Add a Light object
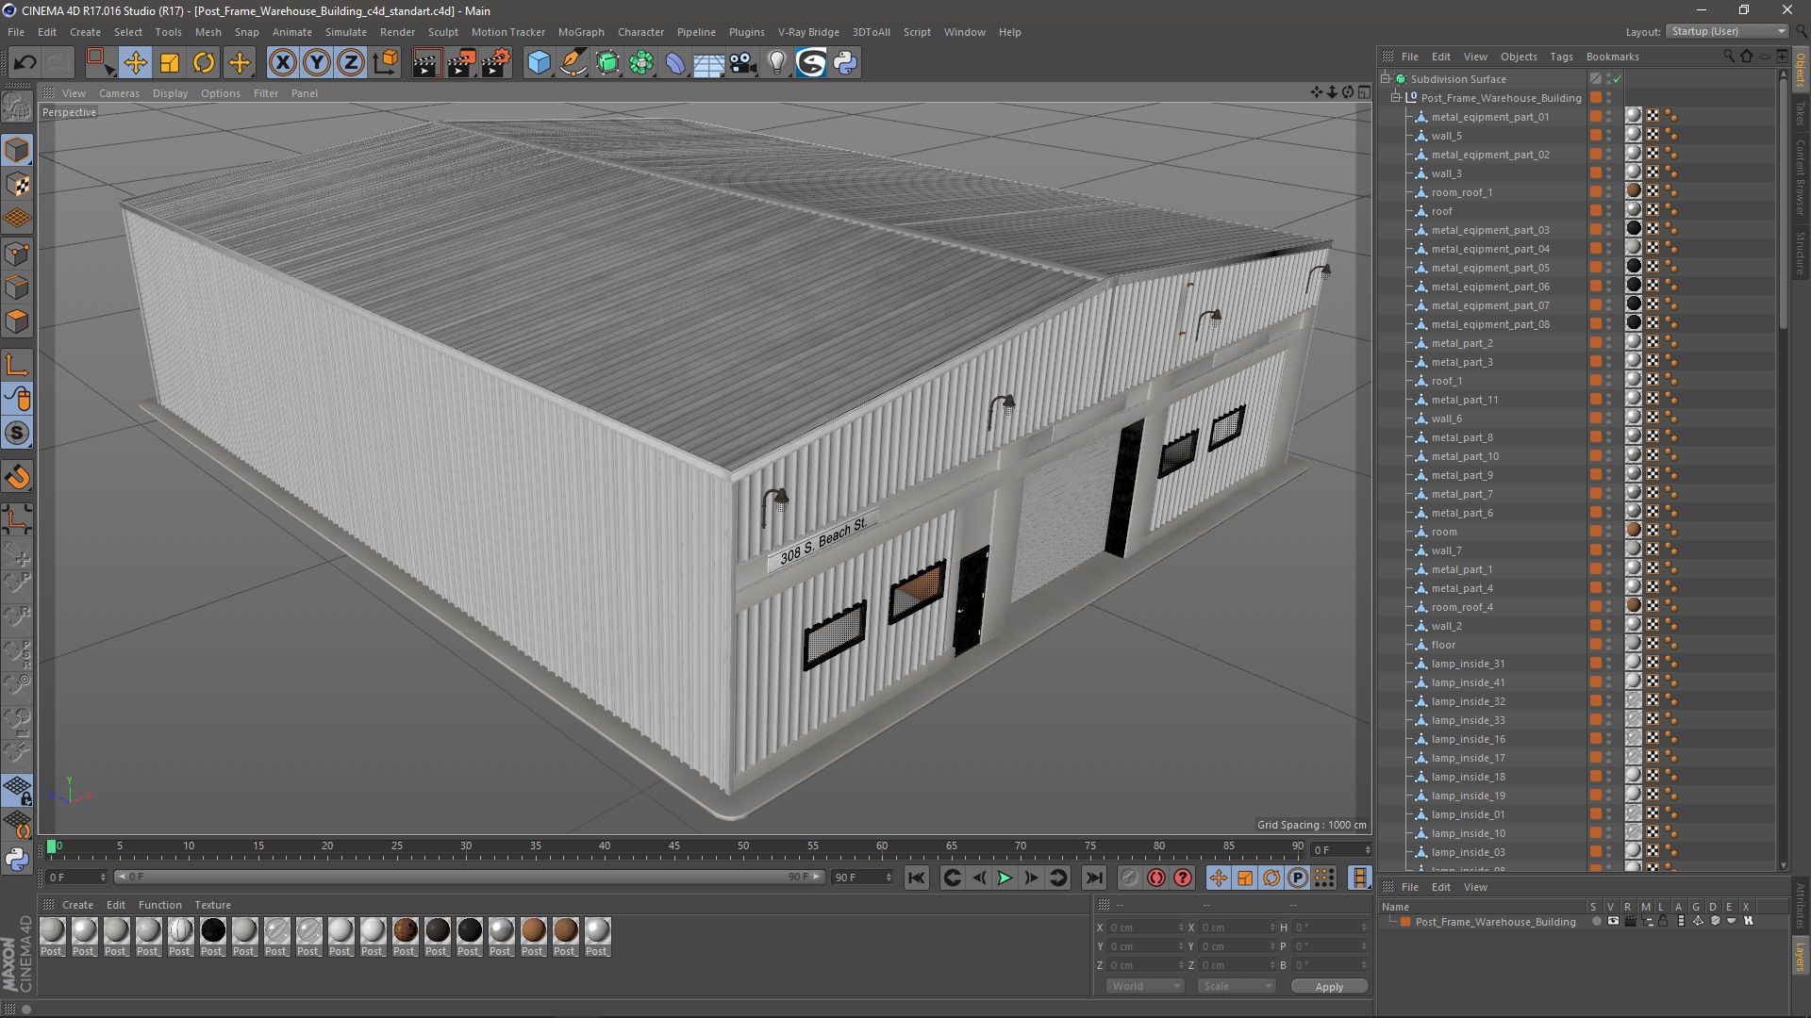This screenshot has height=1018, width=1811. point(777,63)
